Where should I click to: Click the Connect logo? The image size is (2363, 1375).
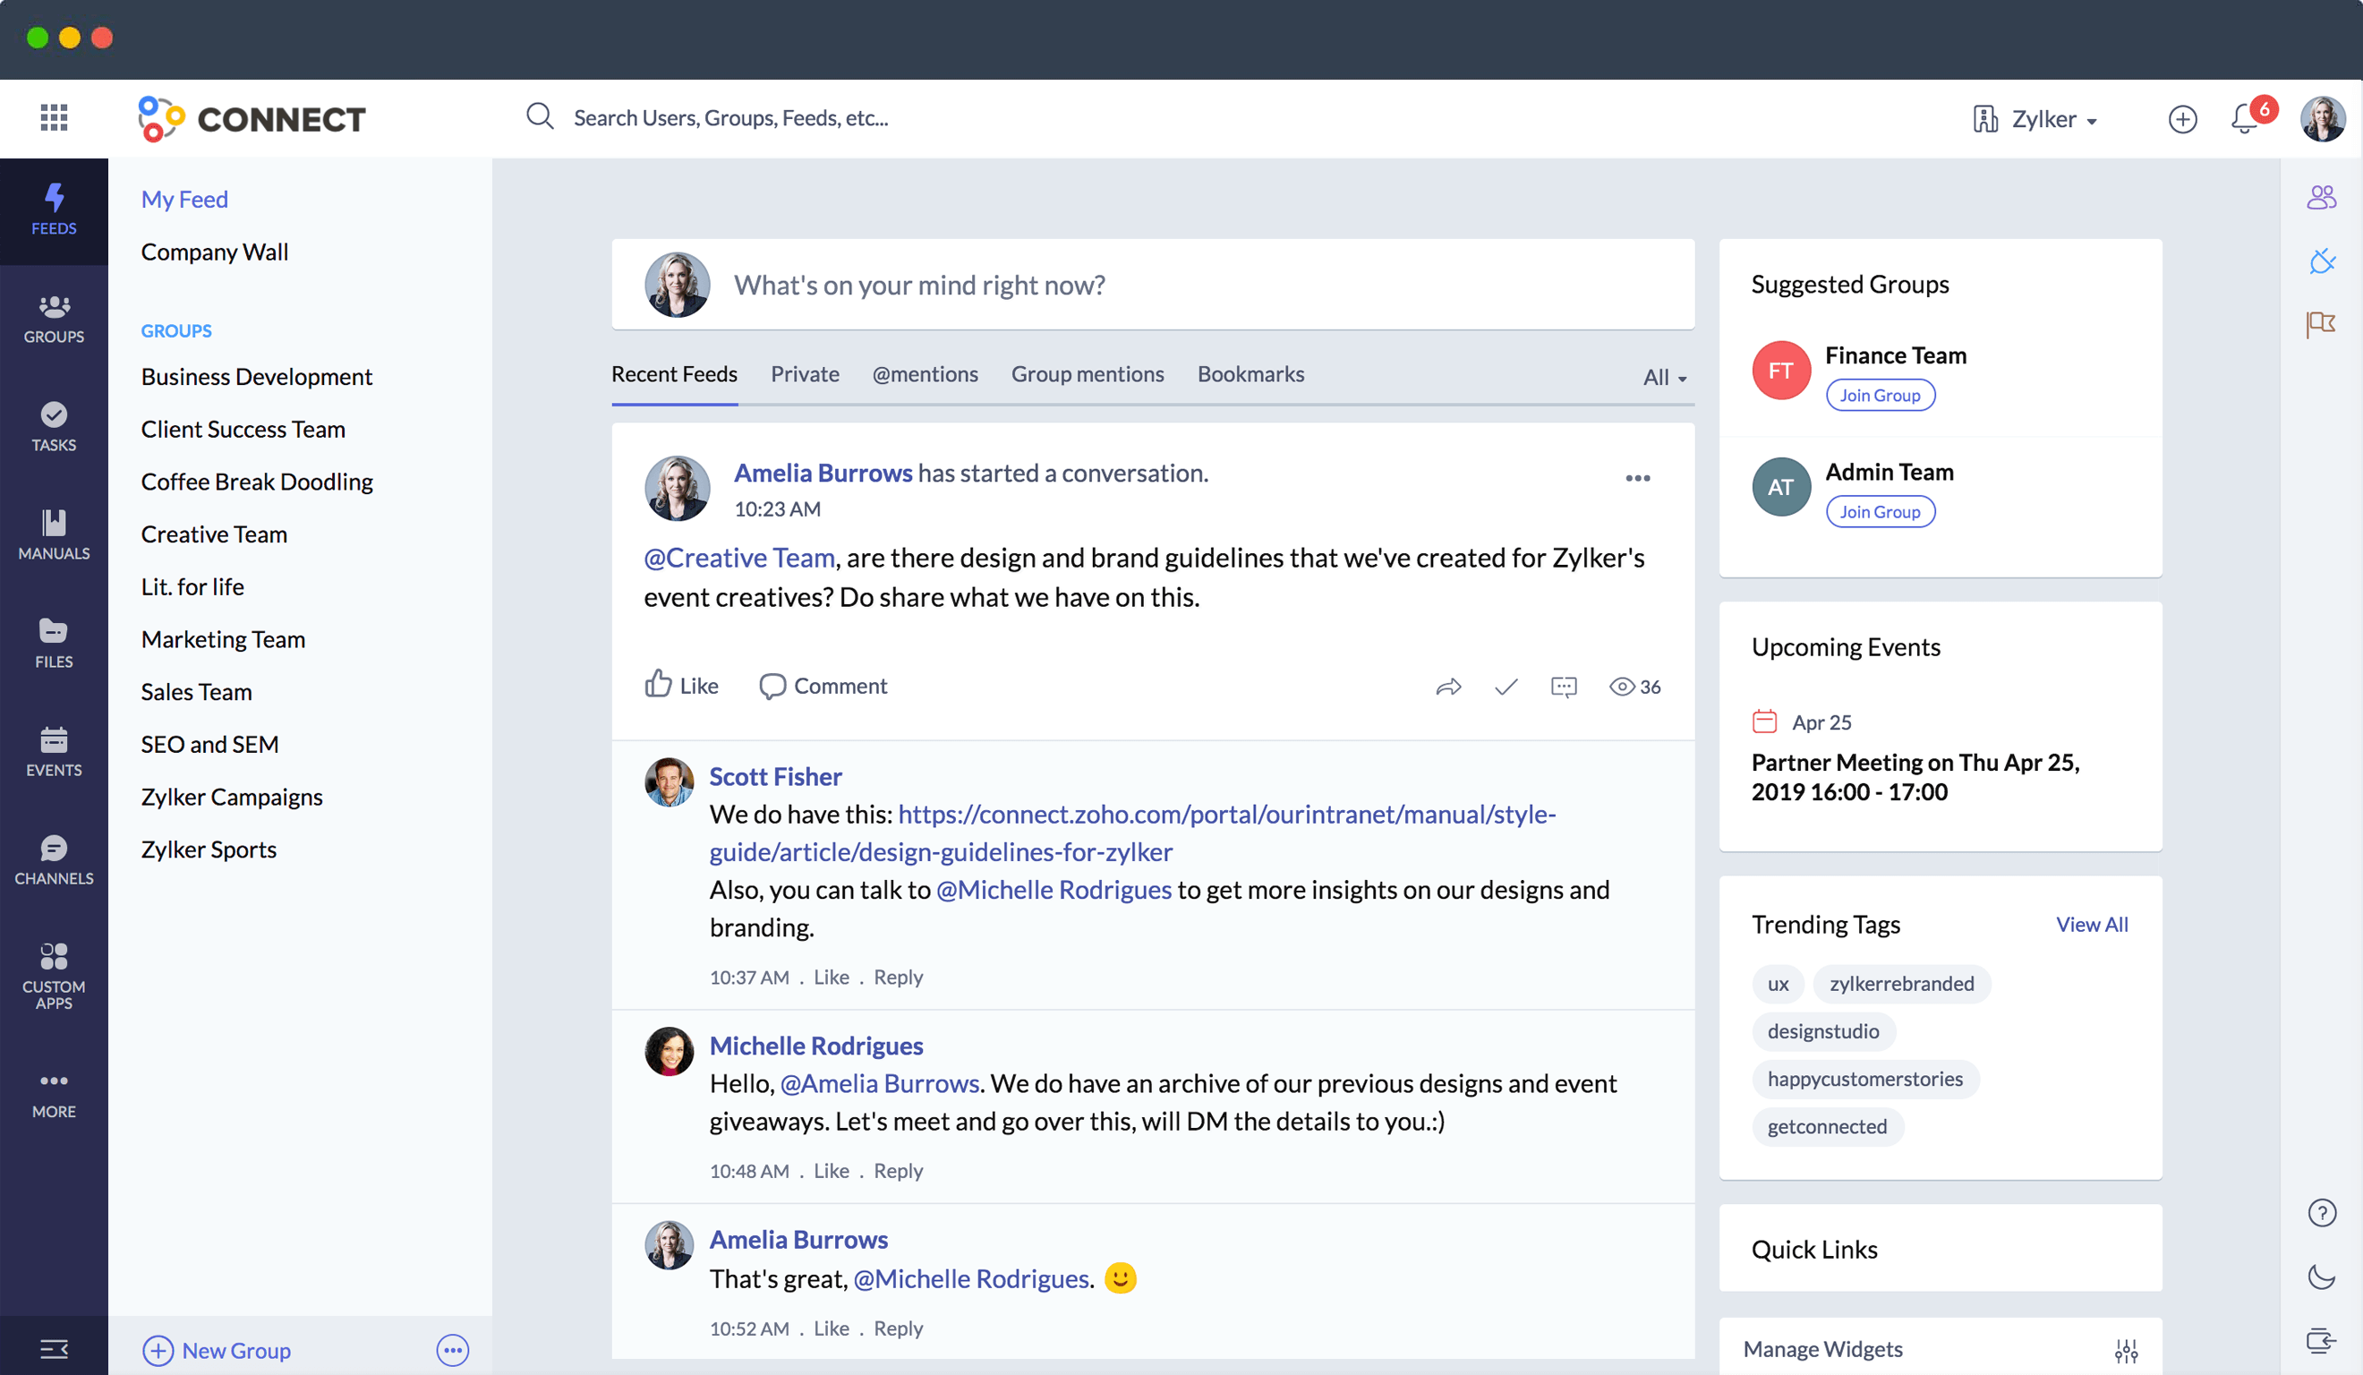click(252, 119)
